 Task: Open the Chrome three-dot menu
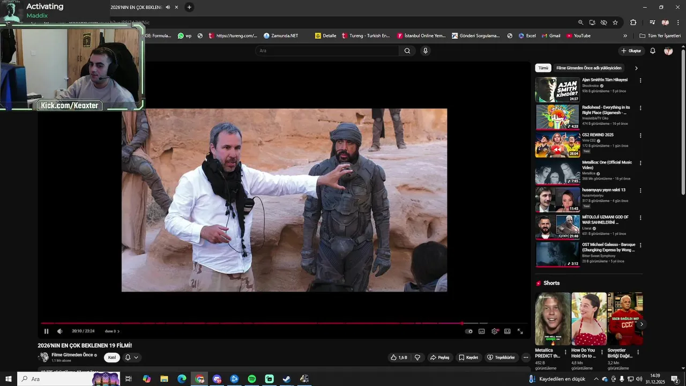[678, 23]
